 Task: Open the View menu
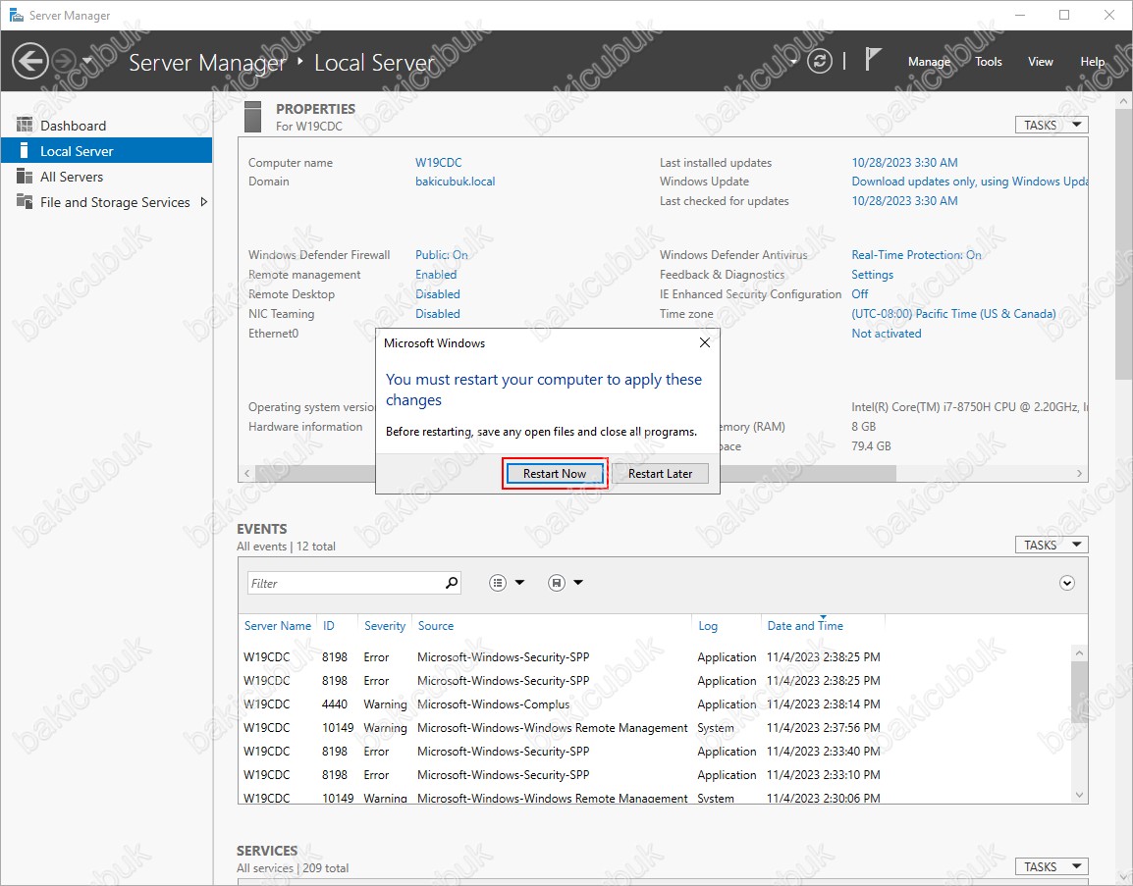tap(1040, 62)
